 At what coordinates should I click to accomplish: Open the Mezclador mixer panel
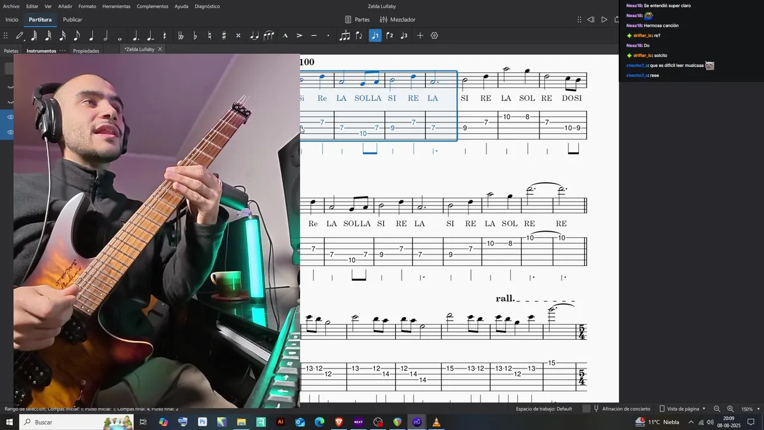click(x=398, y=20)
